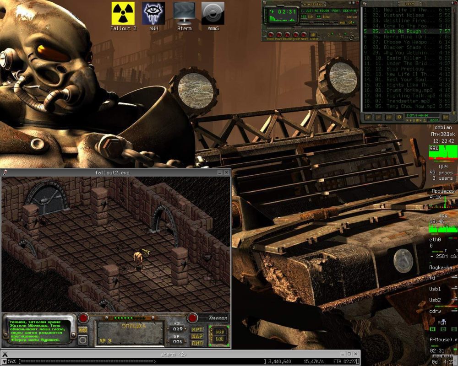458x366 pixels.
Task: Click the gkrellm Процессы chart
Action: click(443, 201)
